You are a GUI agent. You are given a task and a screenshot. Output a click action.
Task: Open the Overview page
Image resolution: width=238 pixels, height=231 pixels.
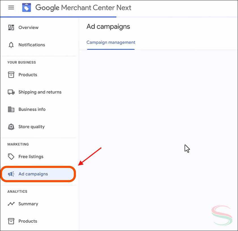28,27
